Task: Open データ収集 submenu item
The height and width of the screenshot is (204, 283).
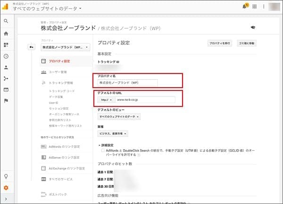Action: pyautogui.click(x=56, y=97)
